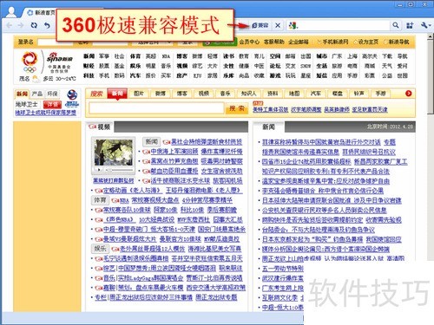The image size is (434, 325).
Task: Play the video with the play button
Action: (x=99, y=170)
